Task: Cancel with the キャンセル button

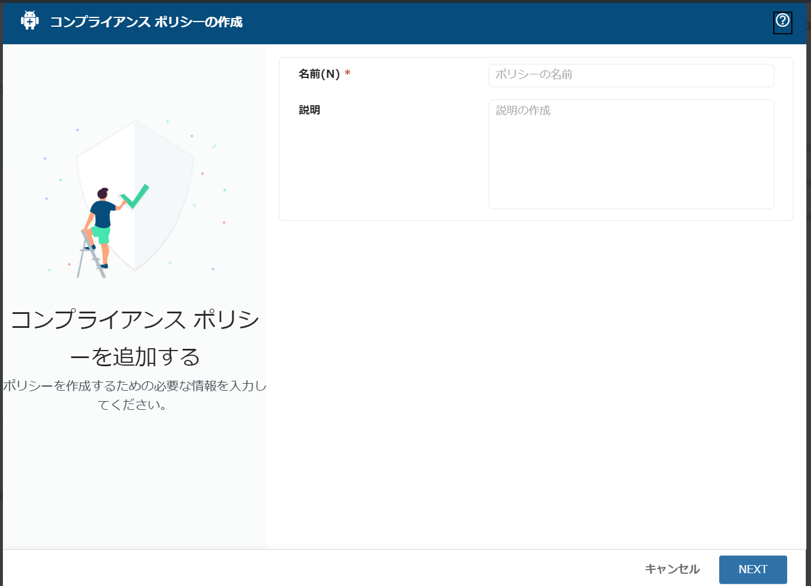Action: [x=672, y=569]
